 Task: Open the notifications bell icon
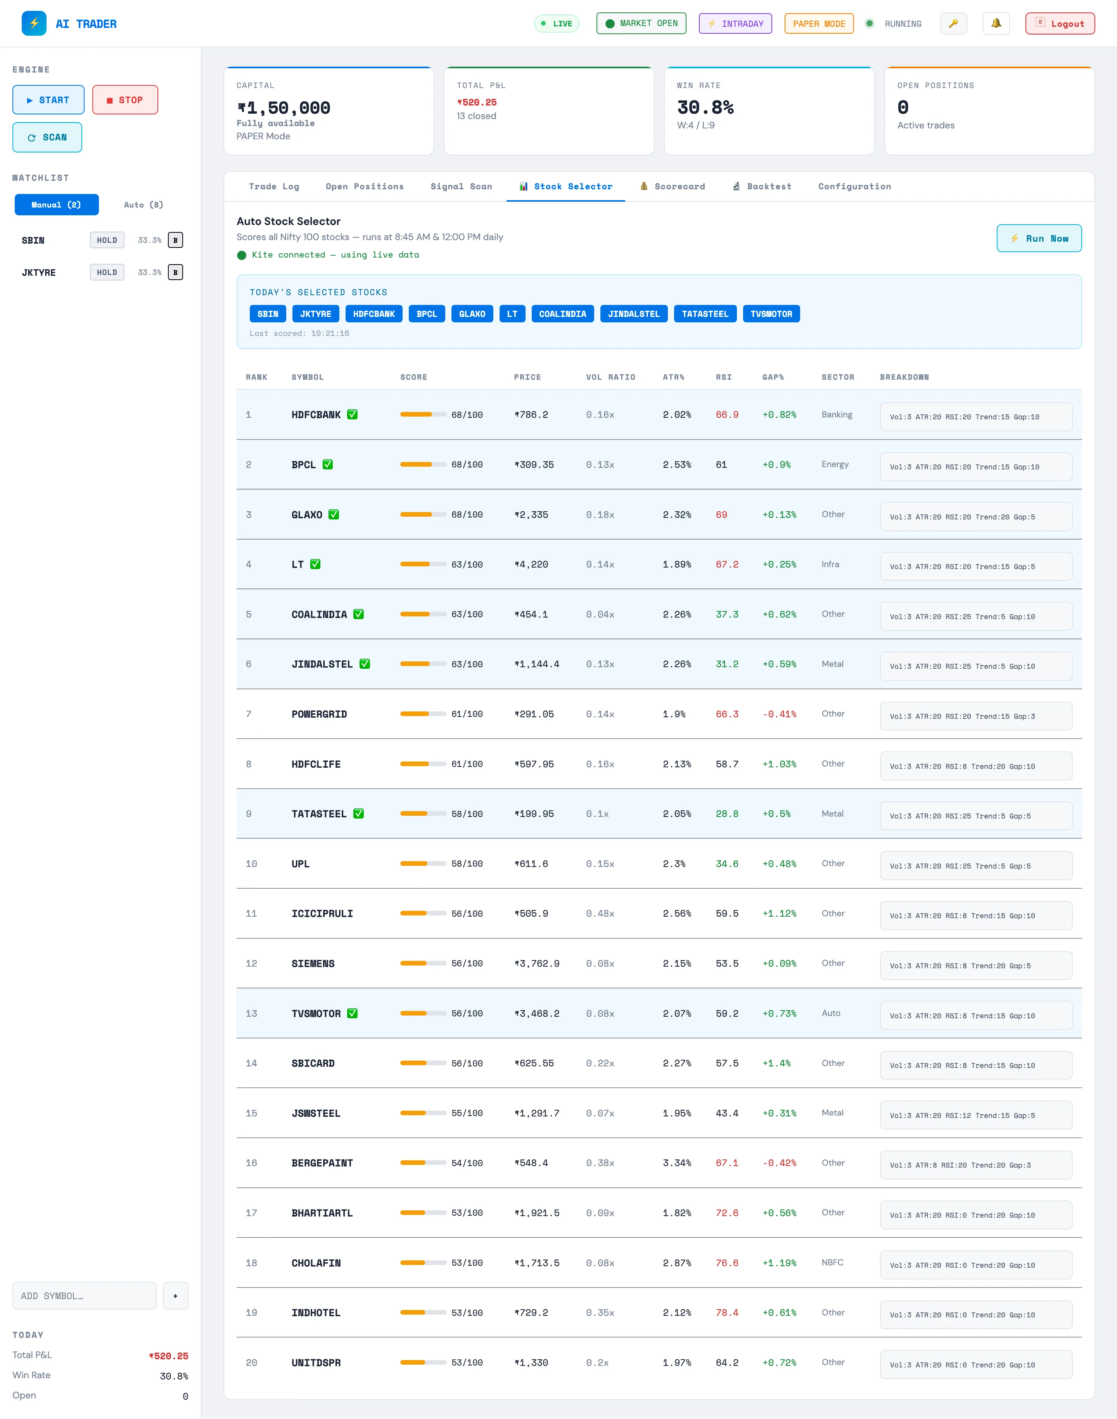[x=996, y=24]
